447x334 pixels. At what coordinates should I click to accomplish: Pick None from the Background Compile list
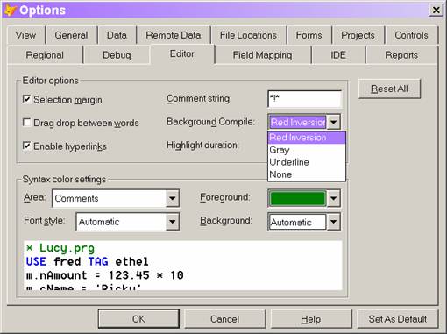[x=307, y=174]
